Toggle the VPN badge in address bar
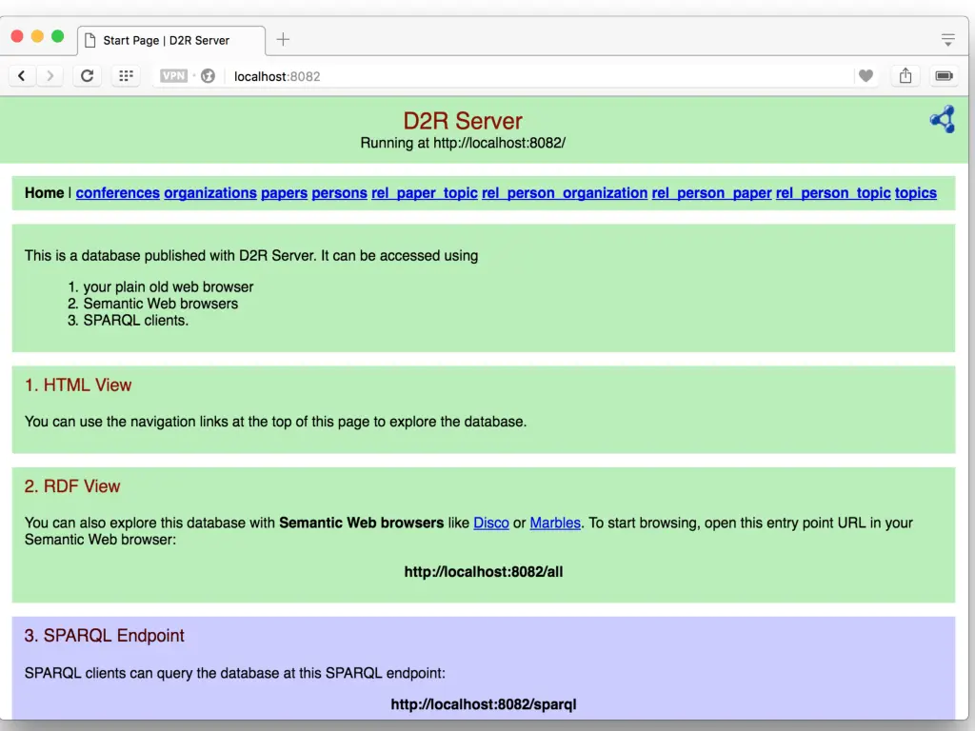The width and height of the screenshot is (975, 731). pos(173,76)
